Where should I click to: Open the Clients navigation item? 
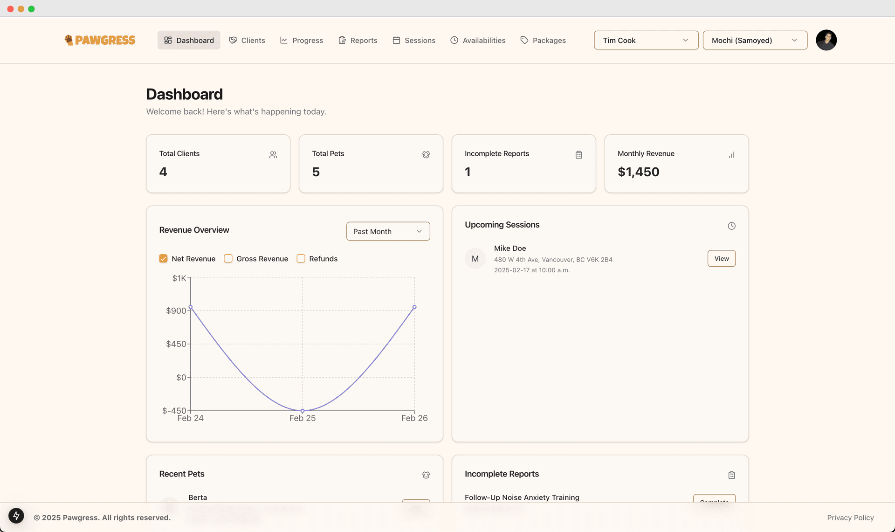[x=247, y=40]
